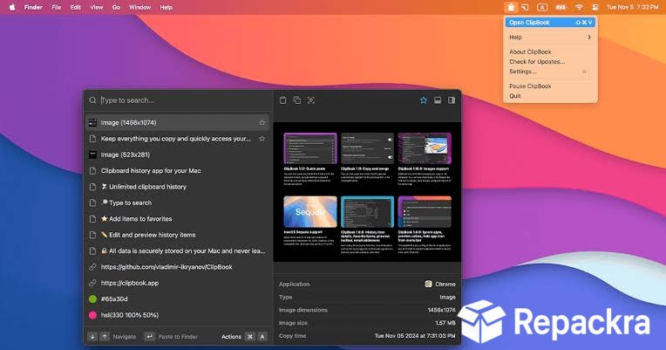
Task: Click Wi-Fi icon in menu bar
Action: (x=579, y=7)
